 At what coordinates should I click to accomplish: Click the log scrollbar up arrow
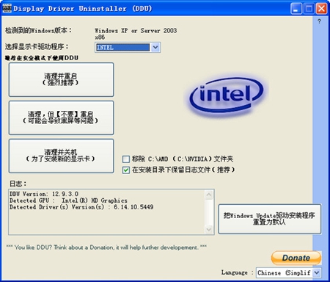[x=209, y=195]
